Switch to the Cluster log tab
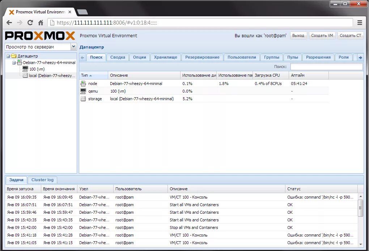This screenshot has height=251, width=369. pos(43,180)
